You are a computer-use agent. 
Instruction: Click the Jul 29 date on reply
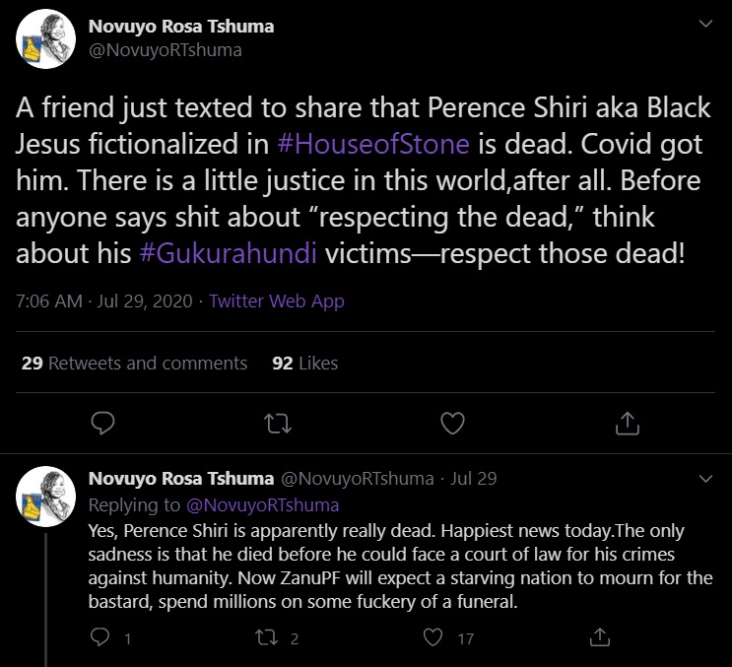tap(473, 479)
